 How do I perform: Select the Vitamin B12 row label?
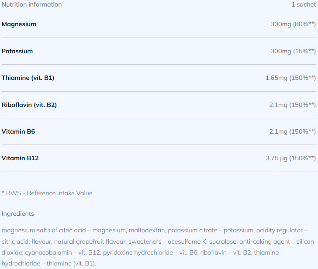[20, 158]
